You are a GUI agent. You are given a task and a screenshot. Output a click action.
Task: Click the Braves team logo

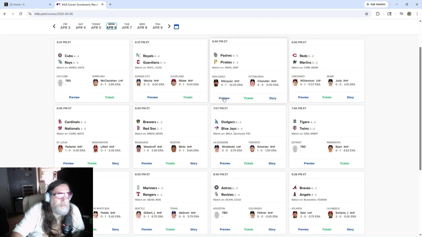295,188
